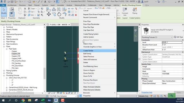Select the Rotate tool

point(59,14)
